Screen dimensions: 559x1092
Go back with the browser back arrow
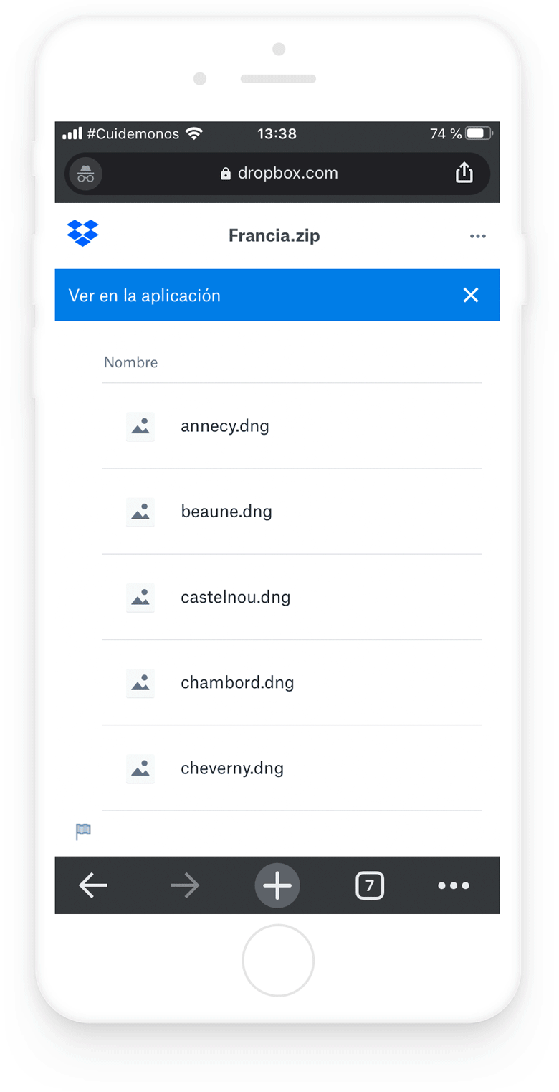tap(93, 886)
